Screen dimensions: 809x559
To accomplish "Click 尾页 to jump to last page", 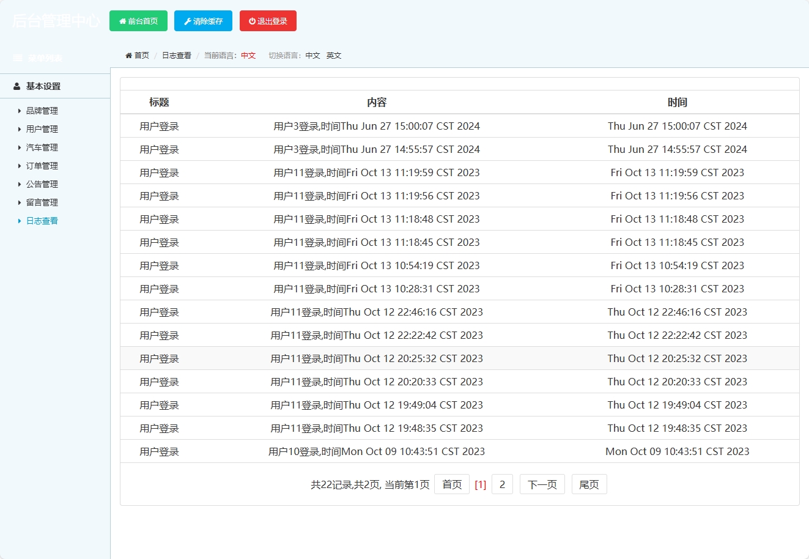I will pos(588,484).
